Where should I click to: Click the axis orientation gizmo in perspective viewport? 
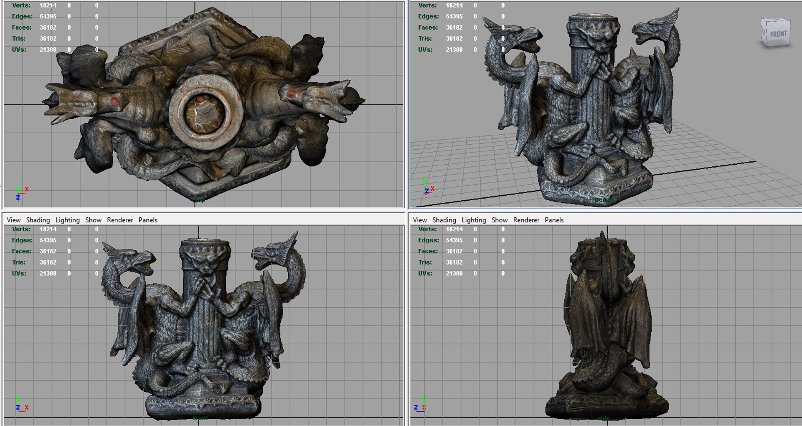point(428,186)
